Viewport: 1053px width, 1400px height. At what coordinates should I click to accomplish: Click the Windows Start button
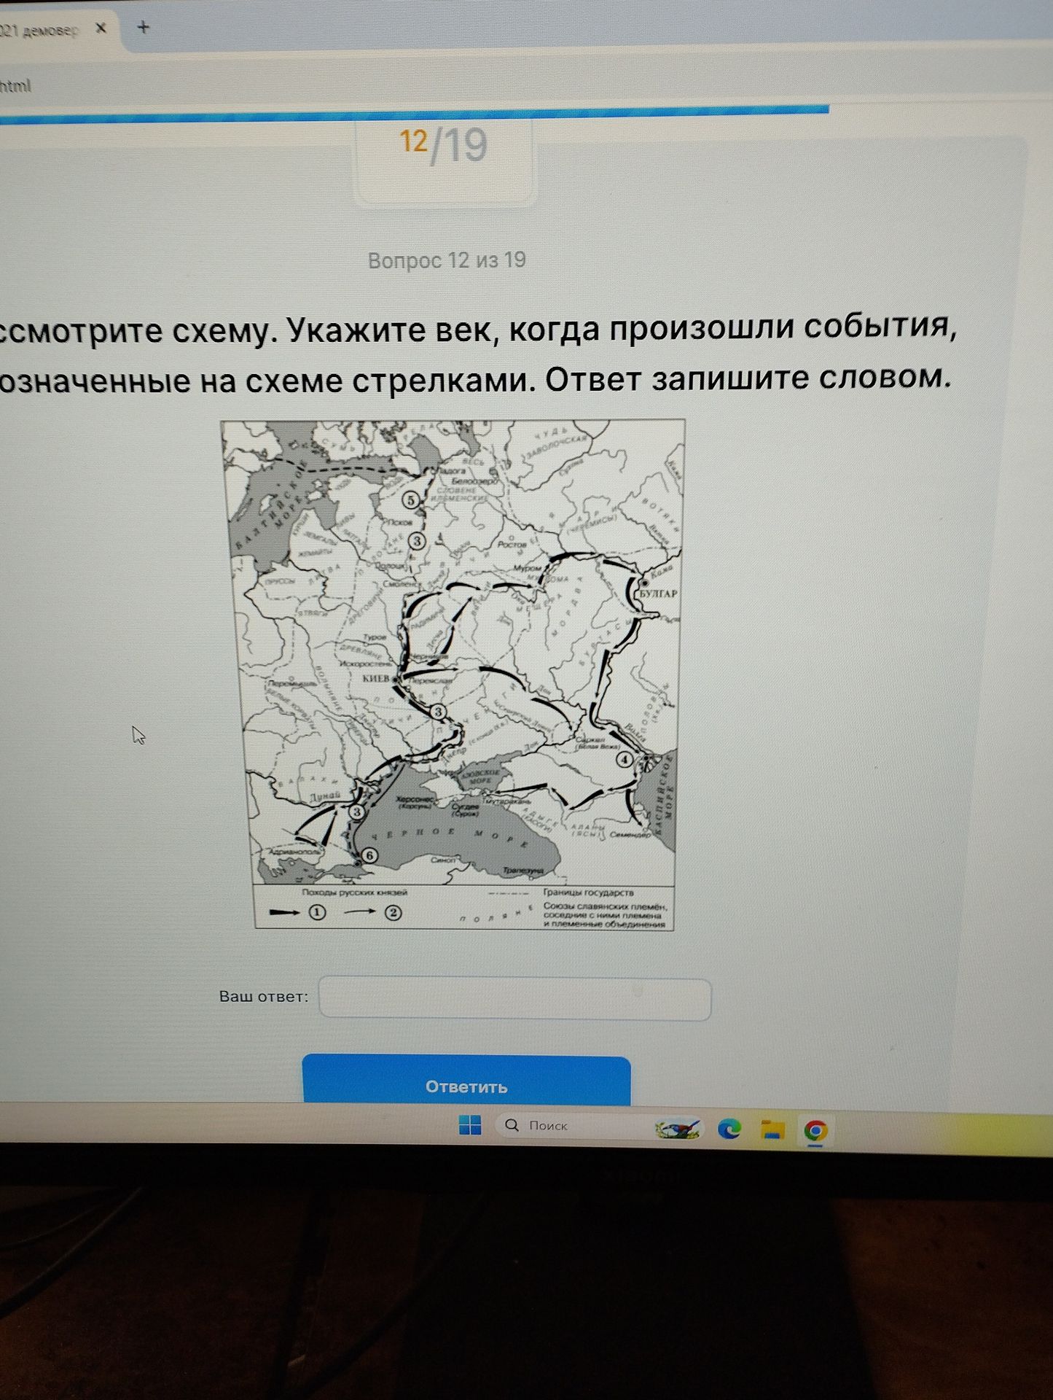(470, 1125)
